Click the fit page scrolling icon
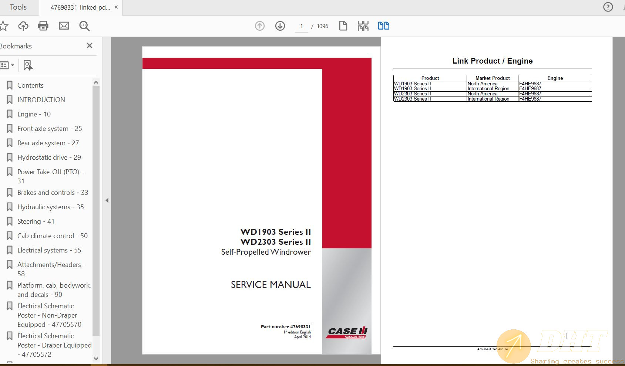This screenshot has height=366, width=625. click(363, 26)
